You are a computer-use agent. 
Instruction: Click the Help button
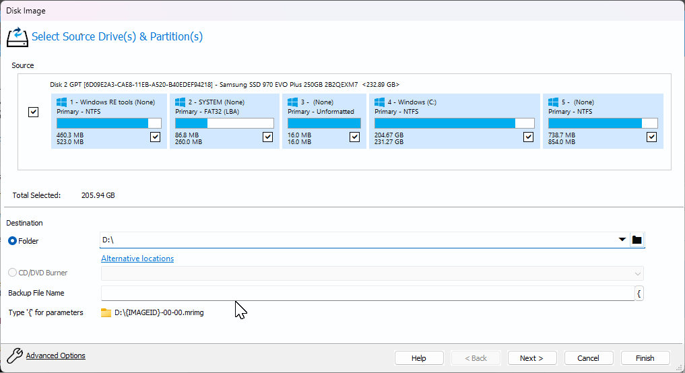tap(419, 358)
